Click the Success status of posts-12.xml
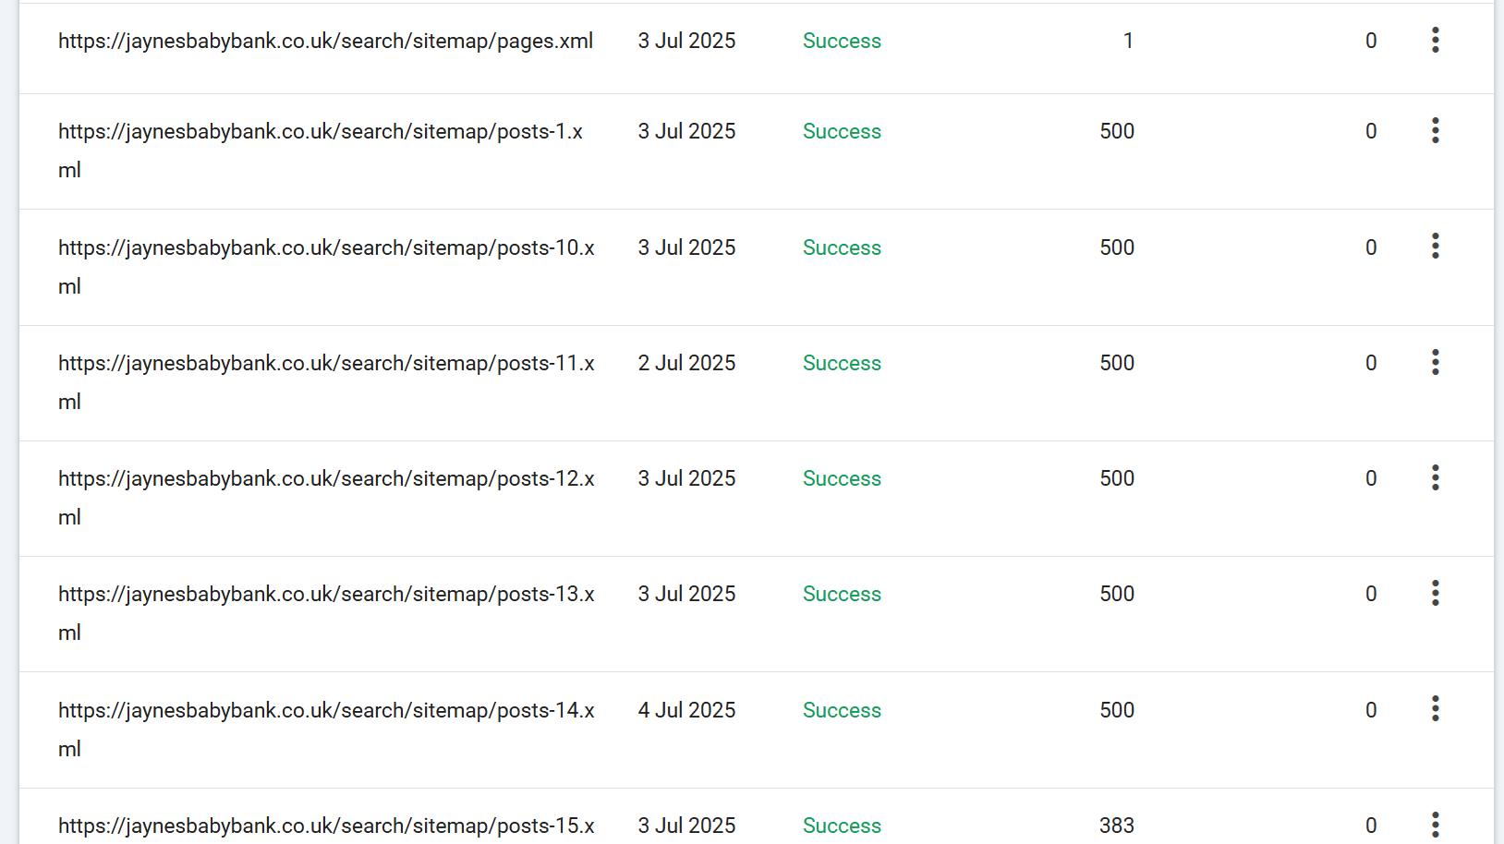1504x844 pixels. coord(842,478)
